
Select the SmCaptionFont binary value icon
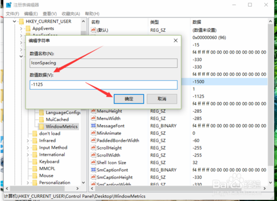(93, 170)
